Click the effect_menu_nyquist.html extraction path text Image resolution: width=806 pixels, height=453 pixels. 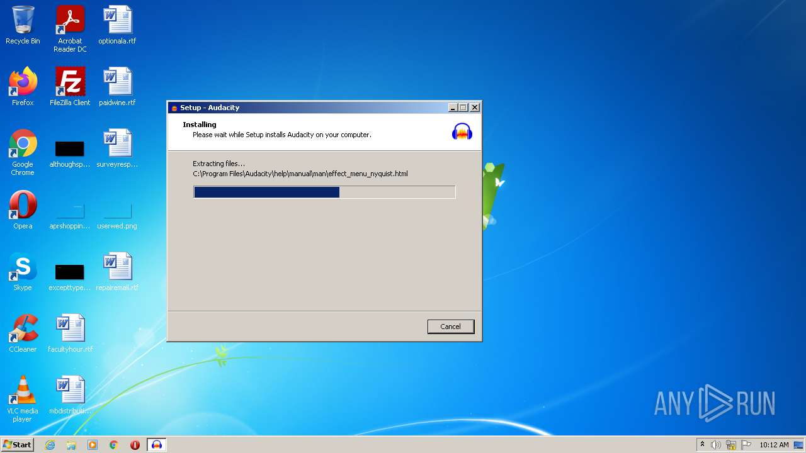click(x=300, y=174)
